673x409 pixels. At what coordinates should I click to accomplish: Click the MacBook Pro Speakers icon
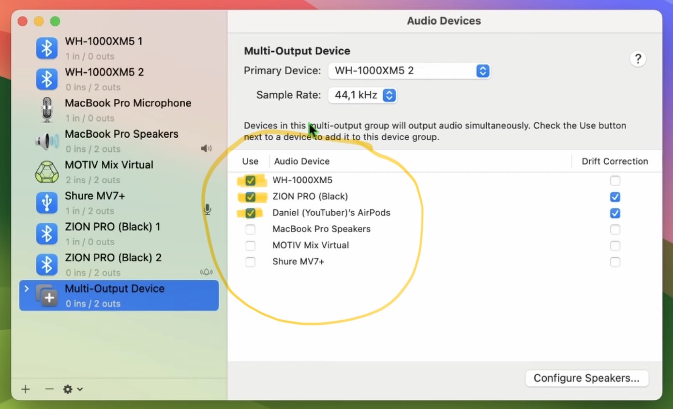(x=46, y=141)
